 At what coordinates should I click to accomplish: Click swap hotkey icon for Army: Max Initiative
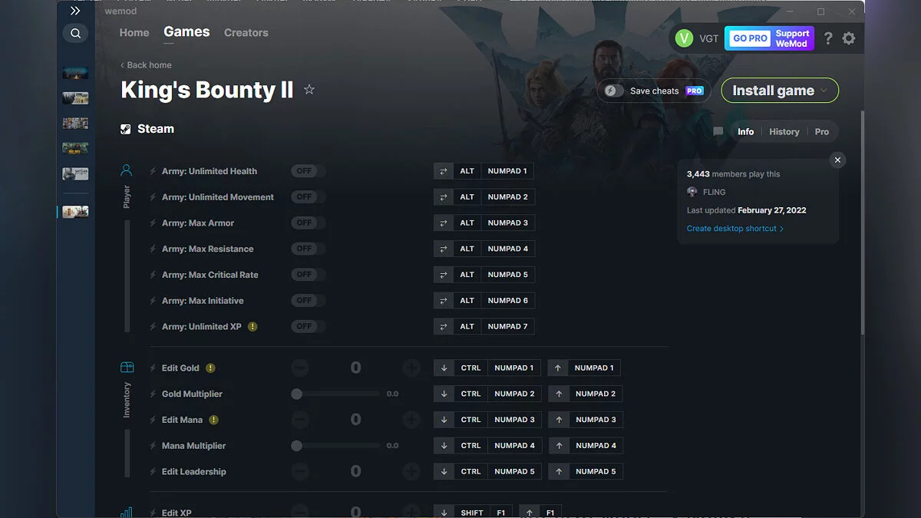444,300
